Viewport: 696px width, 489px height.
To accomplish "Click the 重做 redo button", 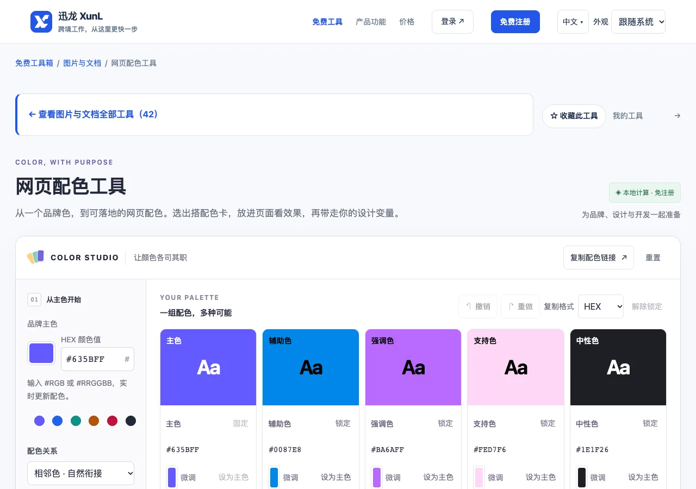I will 520,306.
